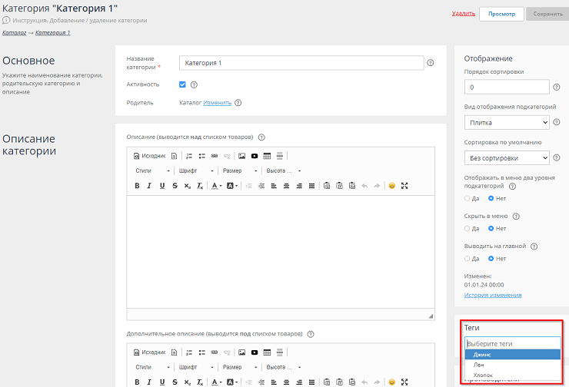Open Шрифт dropdown in the upper editor
This screenshot has height=387, width=569.
[195, 170]
